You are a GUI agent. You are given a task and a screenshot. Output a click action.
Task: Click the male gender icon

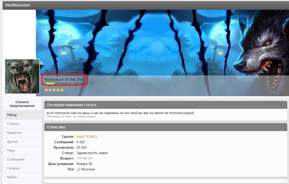click(x=78, y=170)
